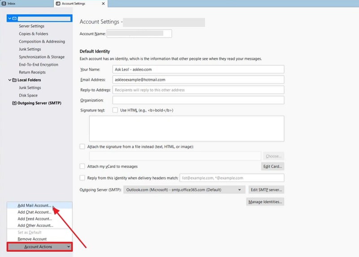The image size is (359, 257).
Task: Click the Edit Card... button
Action: pyautogui.click(x=273, y=166)
